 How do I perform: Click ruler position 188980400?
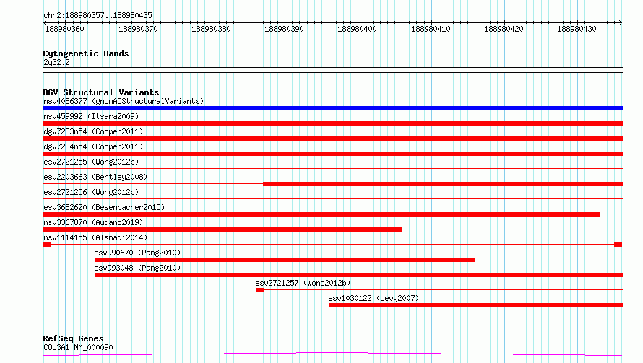click(x=357, y=29)
